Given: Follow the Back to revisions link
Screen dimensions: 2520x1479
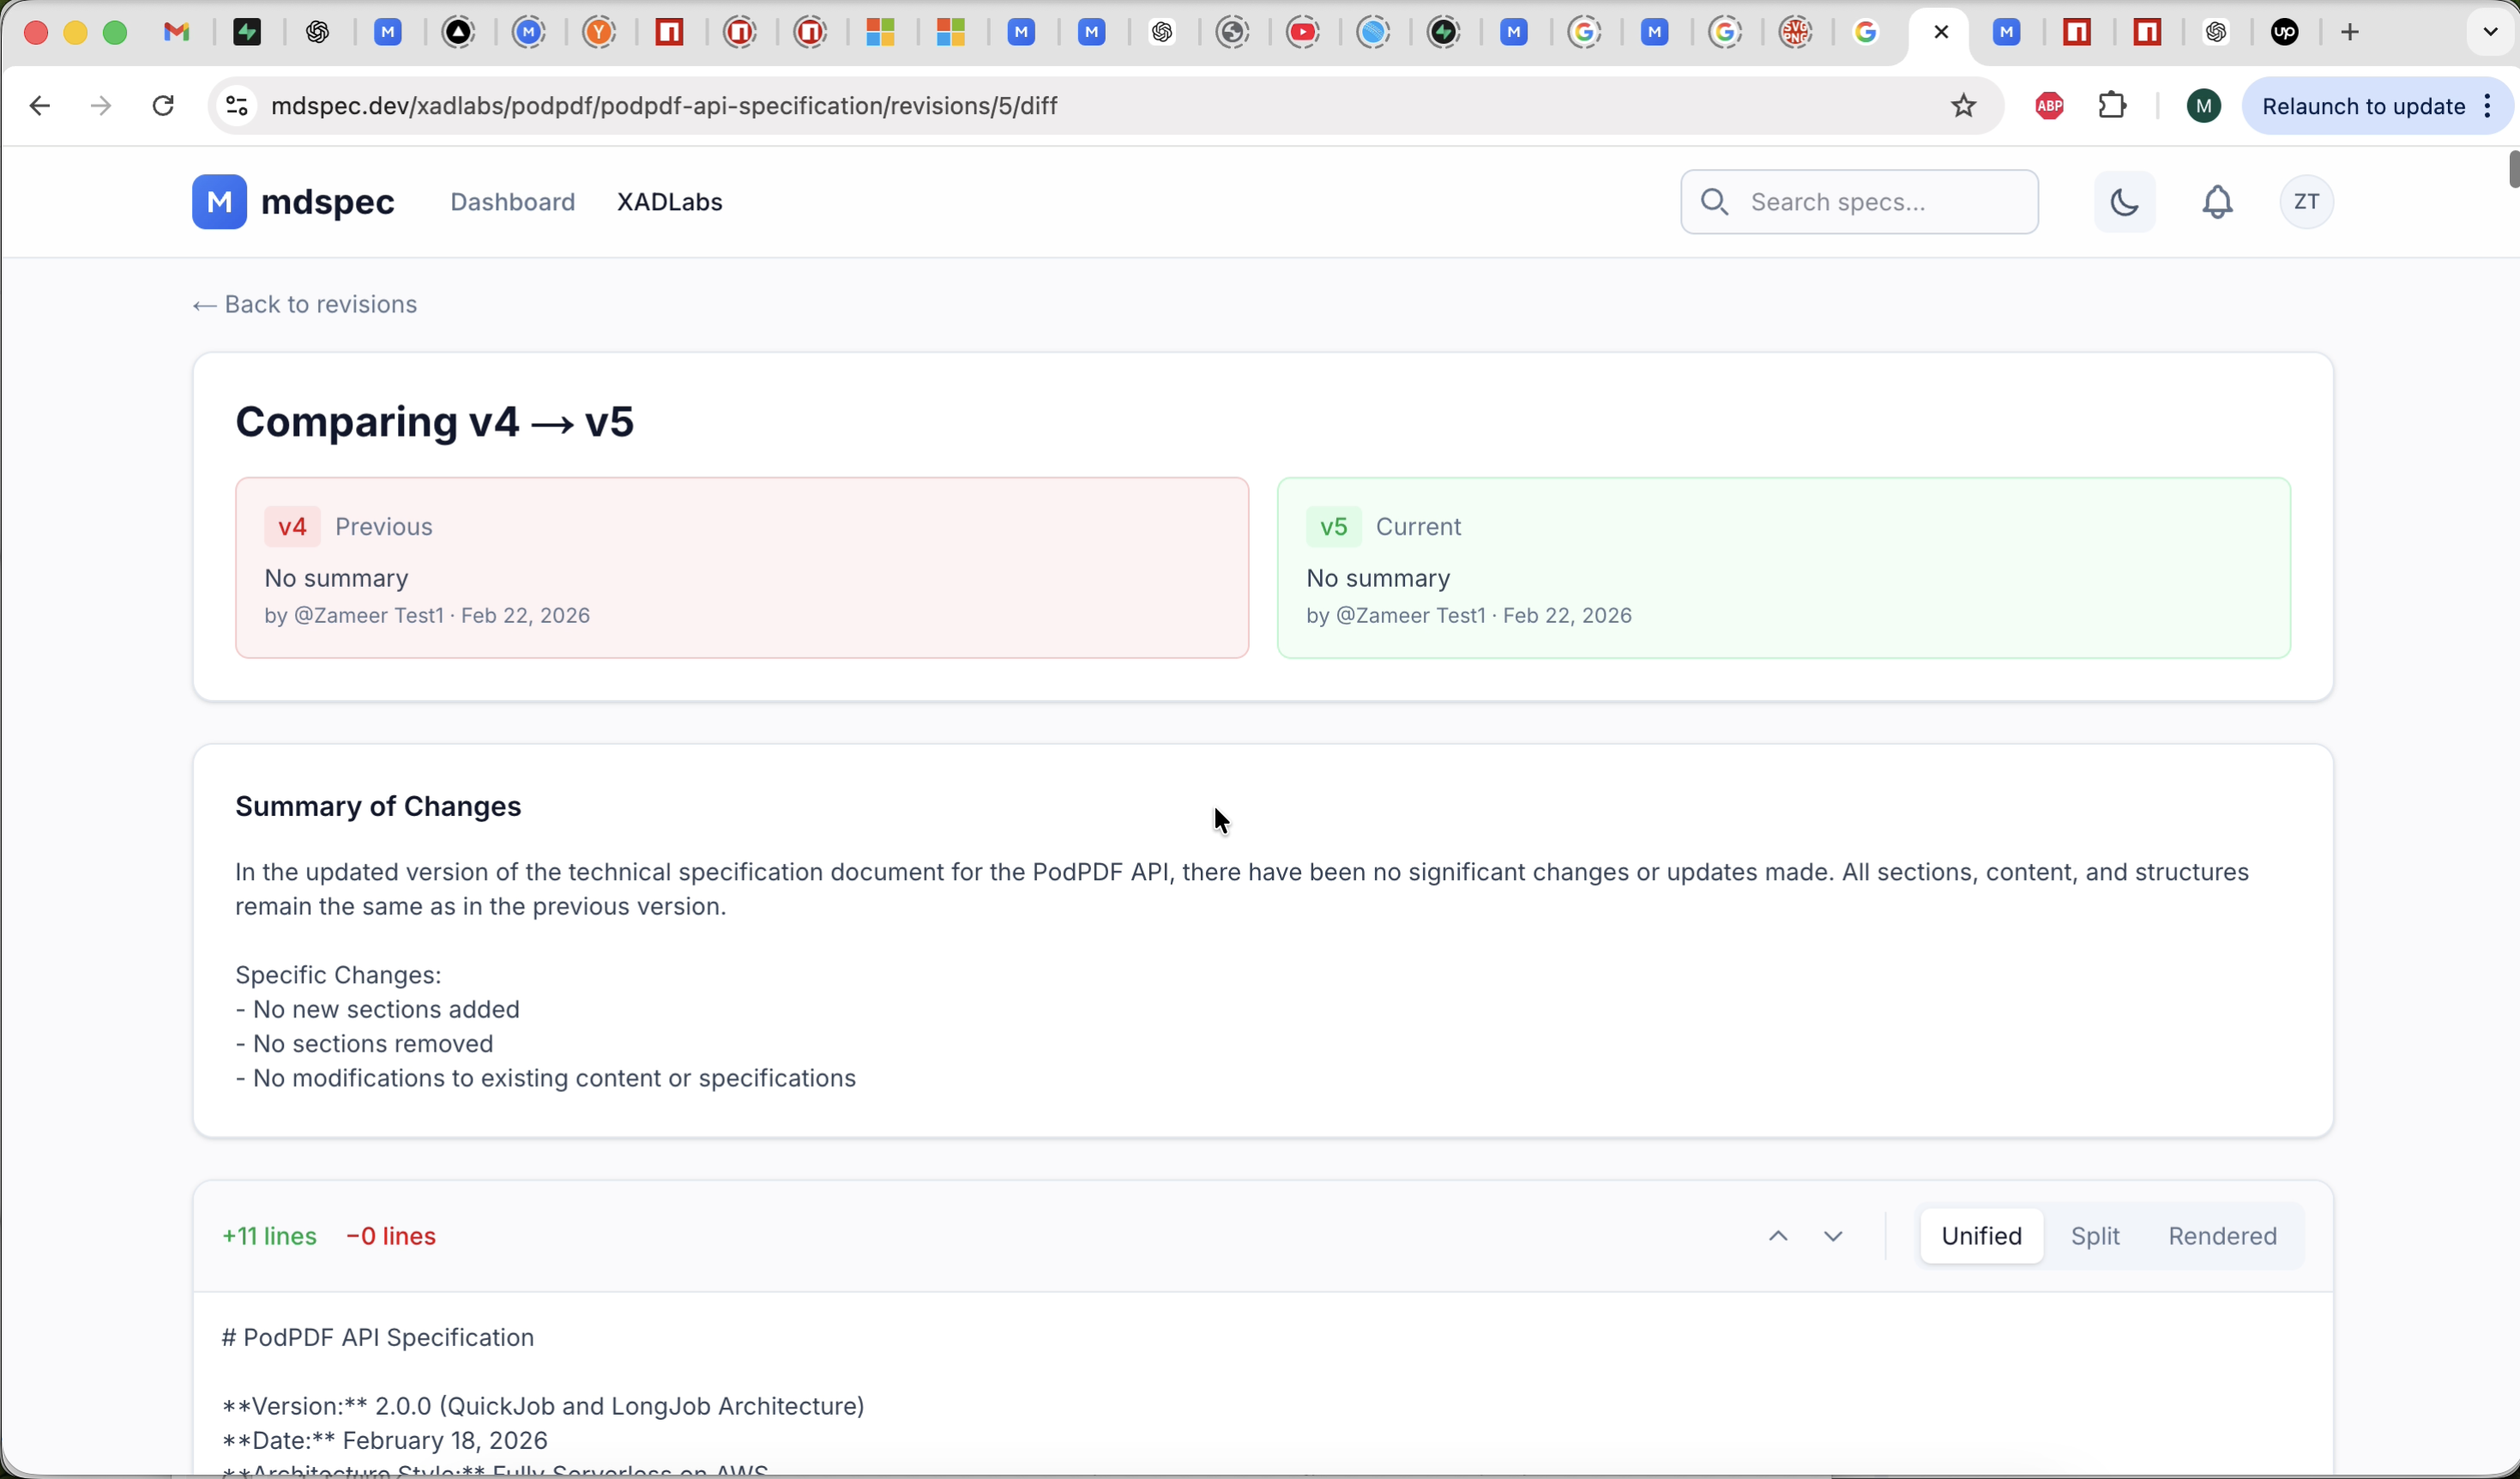Looking at the screenshot, I should click(304, 304).
